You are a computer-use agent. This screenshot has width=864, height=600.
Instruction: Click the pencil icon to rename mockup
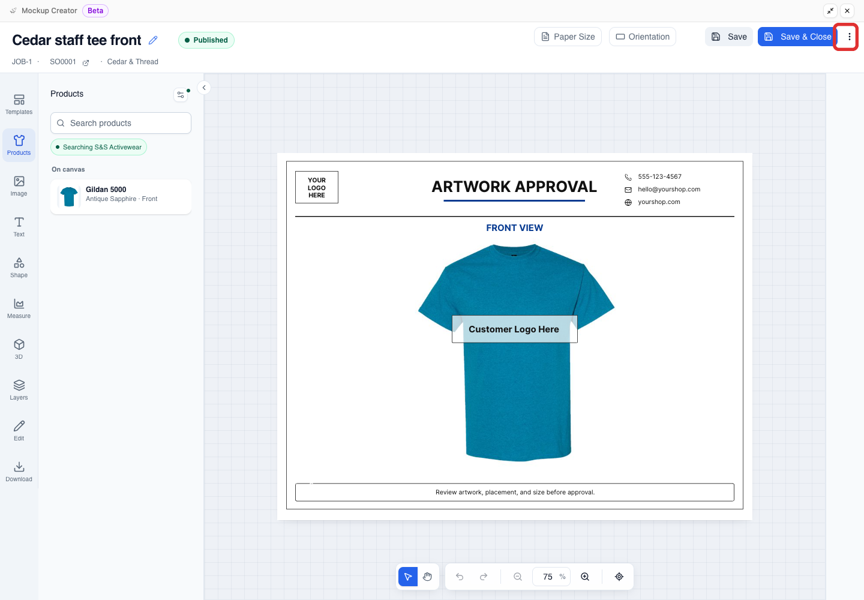pos(153,40)
